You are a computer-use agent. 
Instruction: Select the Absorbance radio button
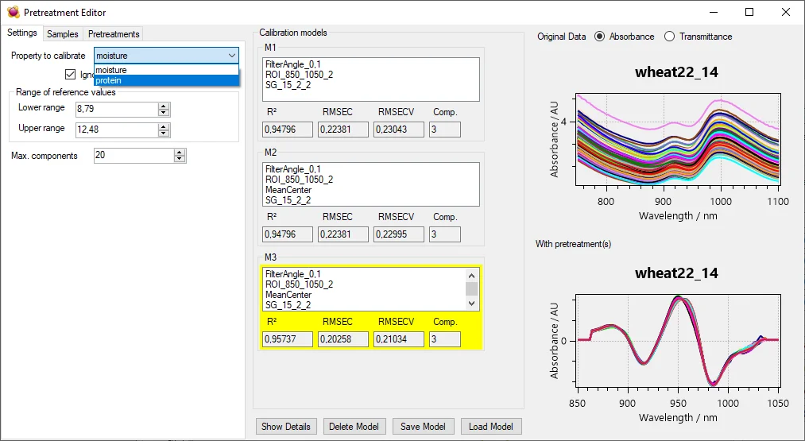tap(599, 37)
